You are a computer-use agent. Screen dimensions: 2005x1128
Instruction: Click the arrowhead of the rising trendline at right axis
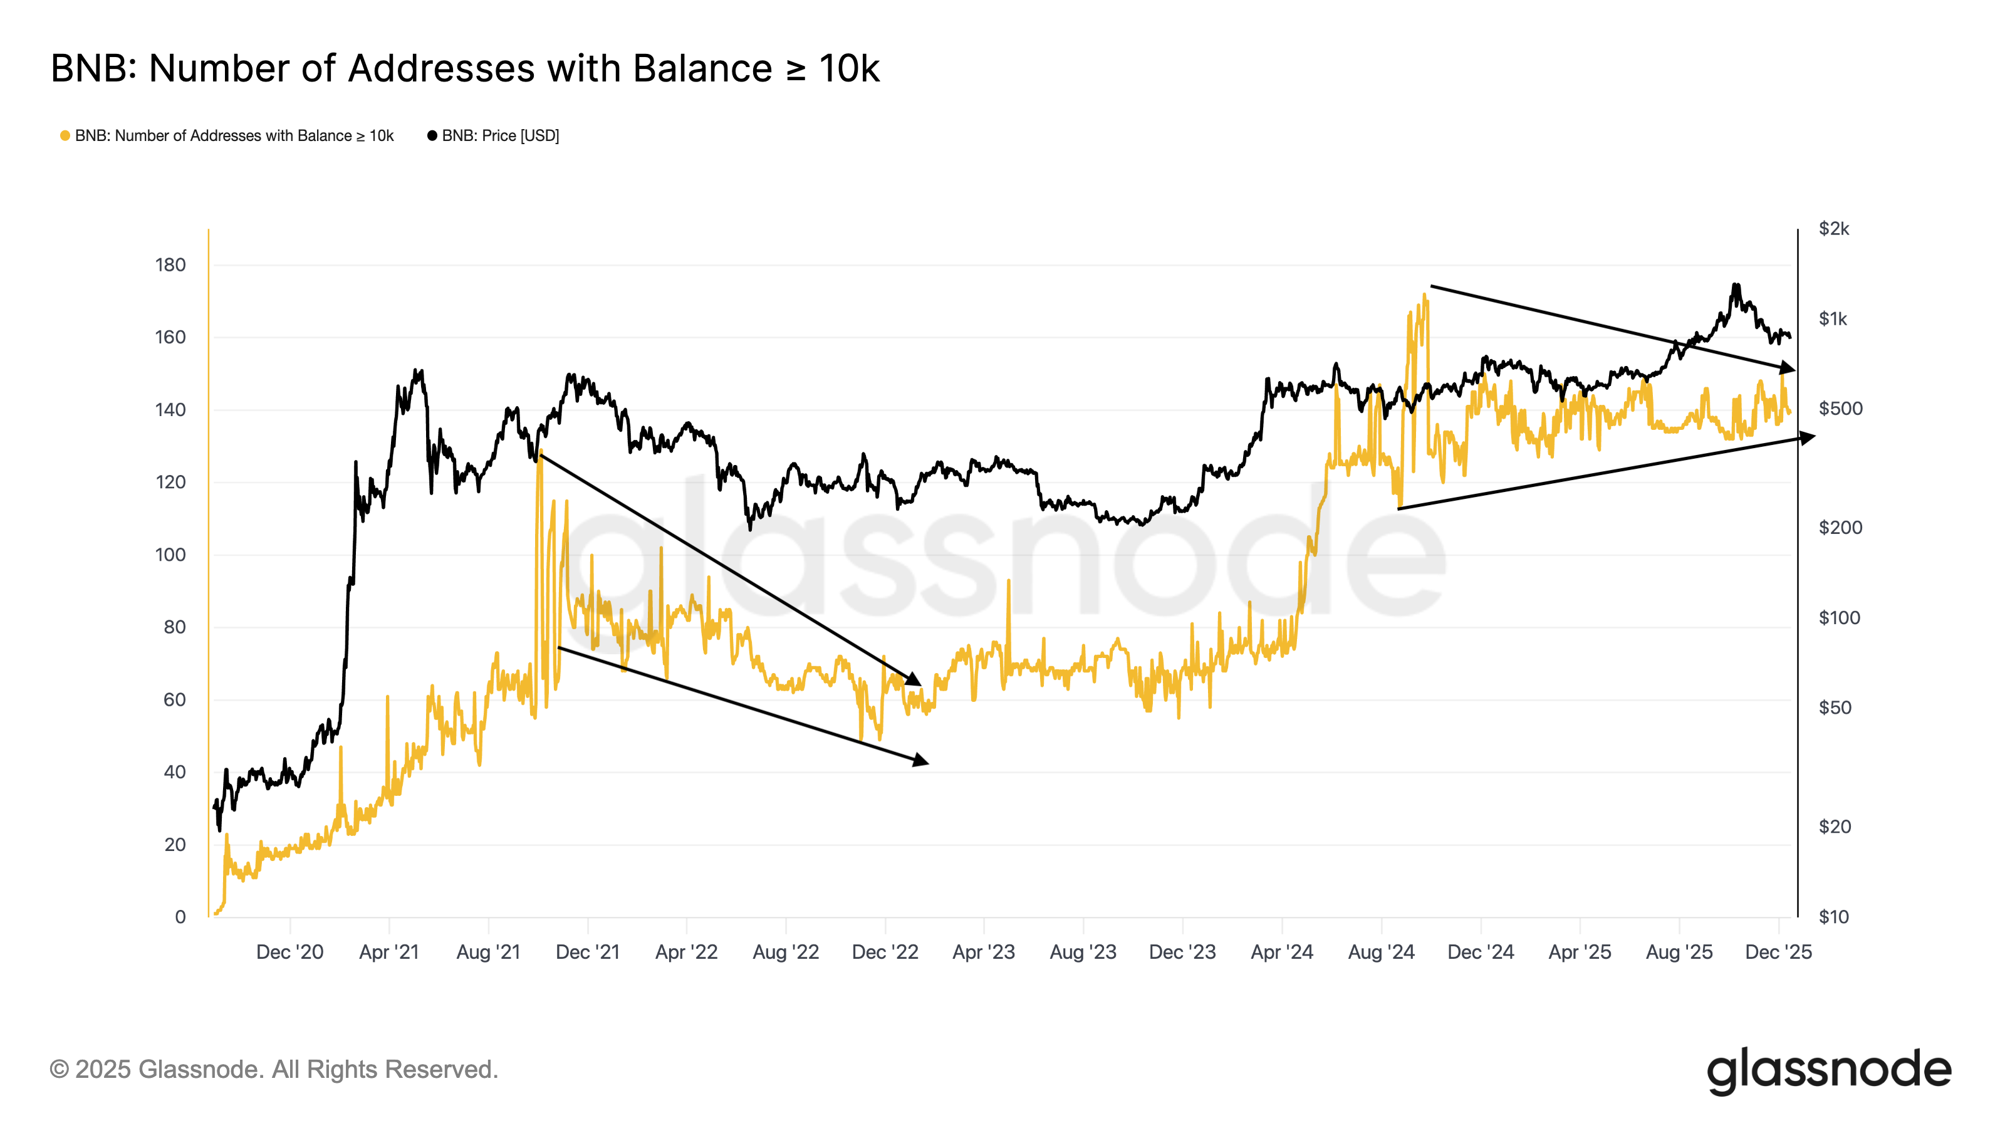[x=1806, y=438]
